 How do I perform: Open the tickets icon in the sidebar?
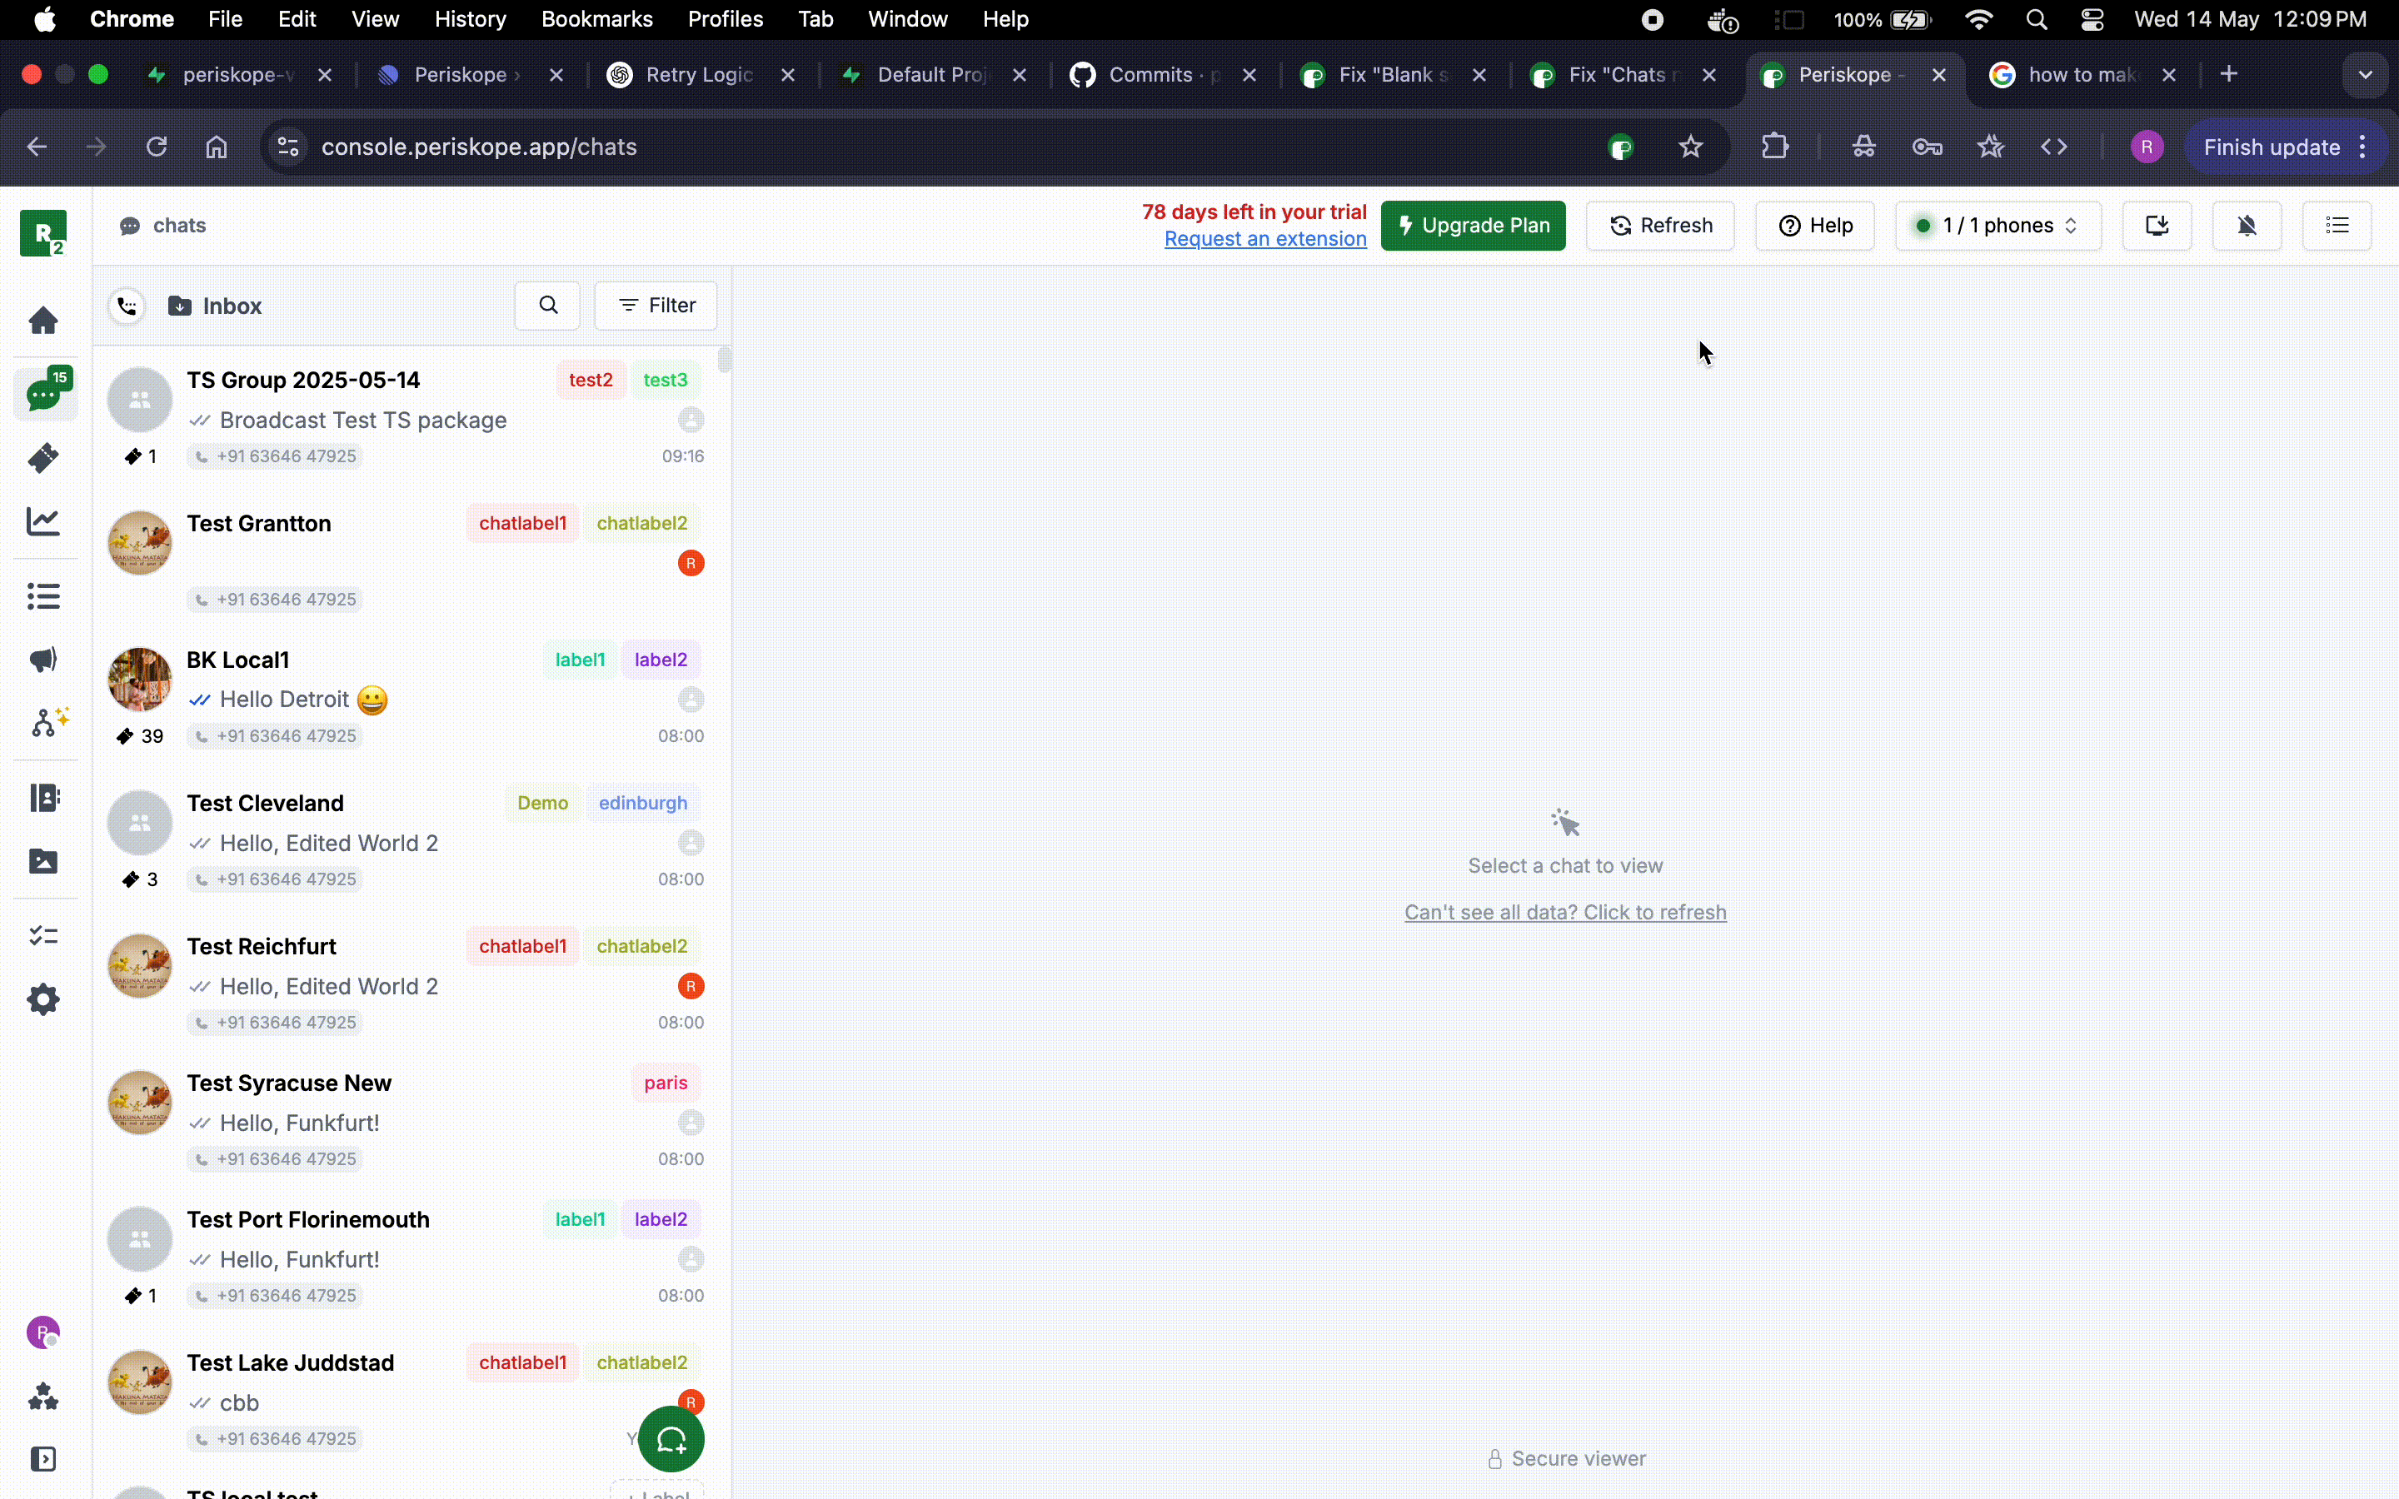pos(42,457)
